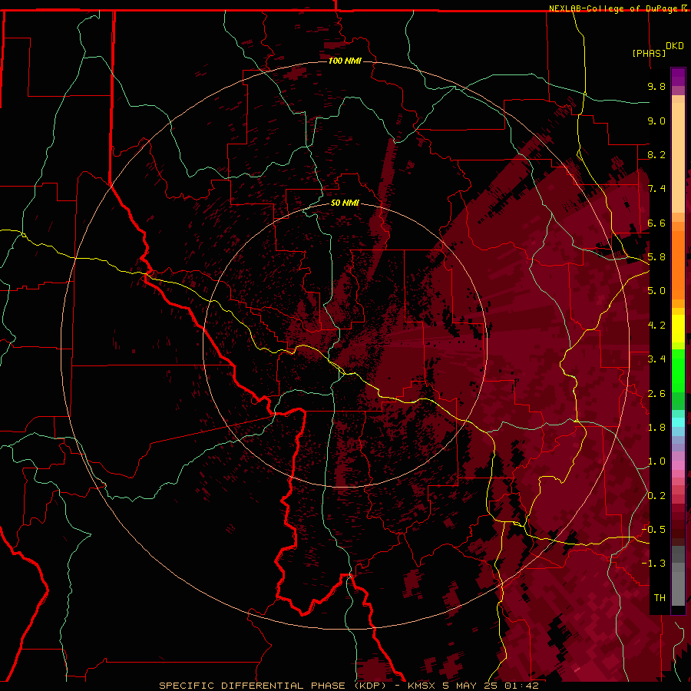Select the 9.8 scale value
The height and width of the screenshot is (691, 691).
[656, 86]
